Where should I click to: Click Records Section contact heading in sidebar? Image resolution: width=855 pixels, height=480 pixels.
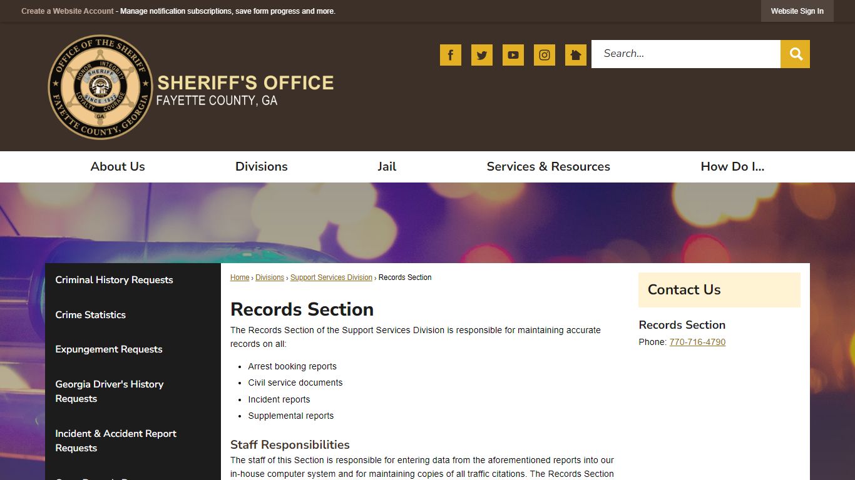tap(682, 325)
